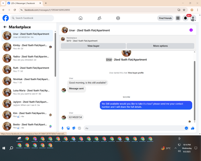The width and height of the screenshot is (201, 161).
Task: Open a new browser tab
Action: point(46,3)
